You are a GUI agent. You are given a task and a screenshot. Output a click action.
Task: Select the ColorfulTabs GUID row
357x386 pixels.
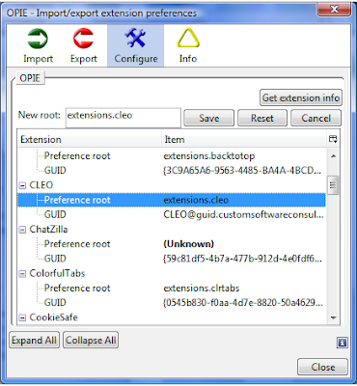pyautogui.click(x=172, y=303)
